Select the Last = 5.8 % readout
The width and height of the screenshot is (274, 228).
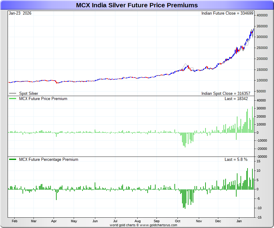pyautogui.click(x=236, y=160)
